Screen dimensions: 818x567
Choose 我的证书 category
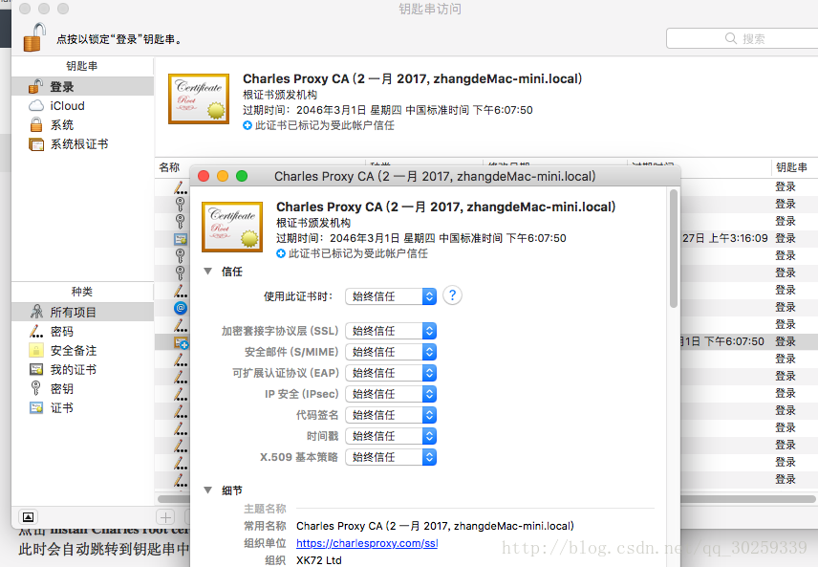82,370
